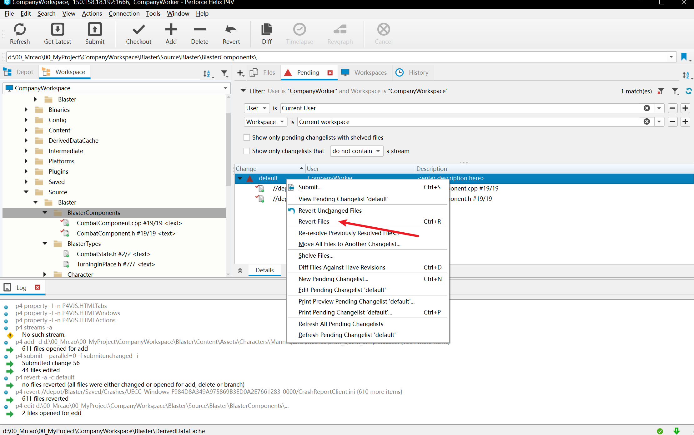Close the Pending tab with red X
This screenshot has height=435, width=694.
tap(330, 73)
